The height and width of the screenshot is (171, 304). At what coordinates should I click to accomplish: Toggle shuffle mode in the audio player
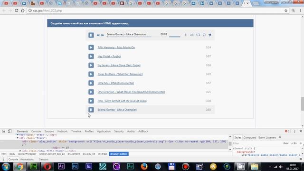(192, 35)
